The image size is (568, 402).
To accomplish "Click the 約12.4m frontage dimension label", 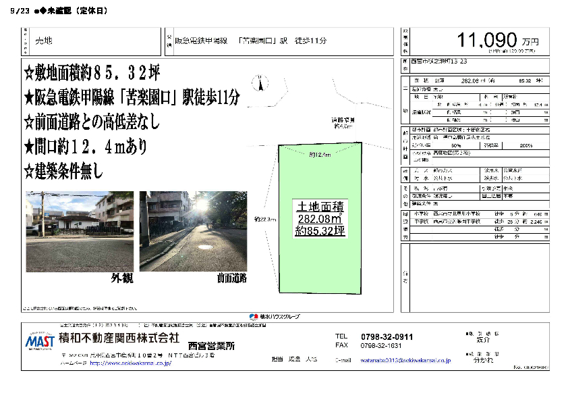I will pyautogui.click(x=320, y=155).
